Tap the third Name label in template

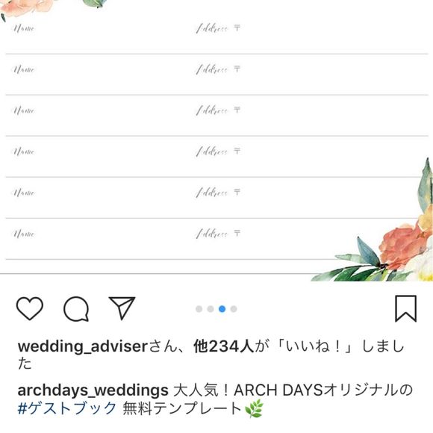coord(25,110)
